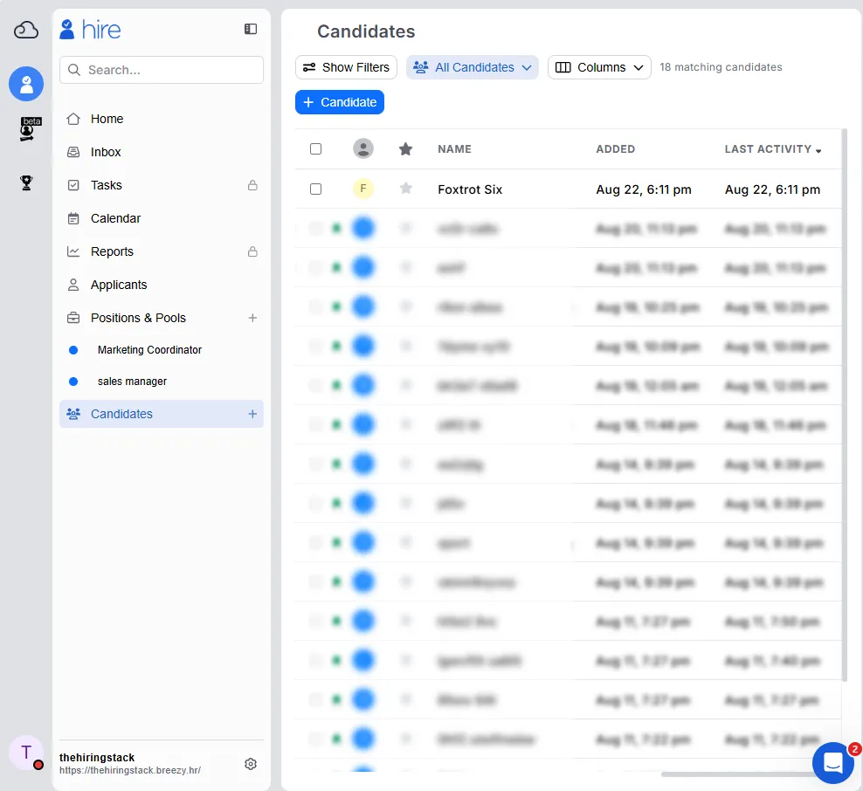Click the + Candidate button
This screenshot has width=863, height=791.
coord(340,102)
